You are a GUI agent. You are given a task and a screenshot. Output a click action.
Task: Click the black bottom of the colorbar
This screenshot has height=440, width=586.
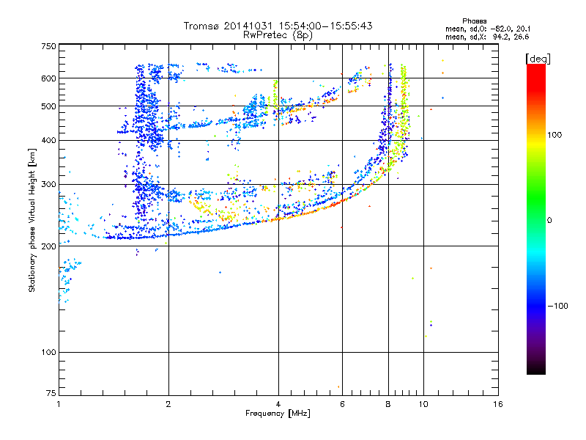pos(536,369)
